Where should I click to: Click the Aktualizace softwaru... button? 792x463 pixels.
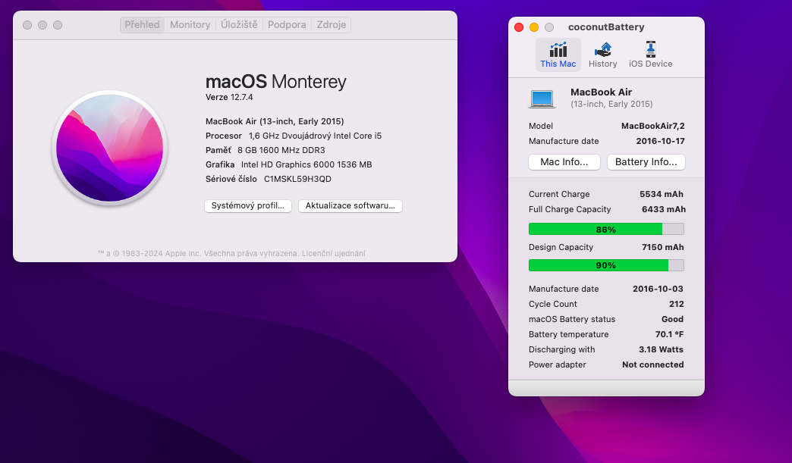[350, 206]
